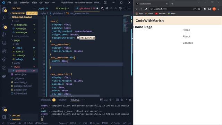Open Chrome profile avatar M
This screenshot has width=222, height=125.
point(214,9)
